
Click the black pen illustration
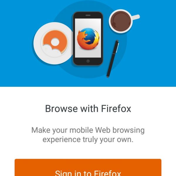point(113,59)
